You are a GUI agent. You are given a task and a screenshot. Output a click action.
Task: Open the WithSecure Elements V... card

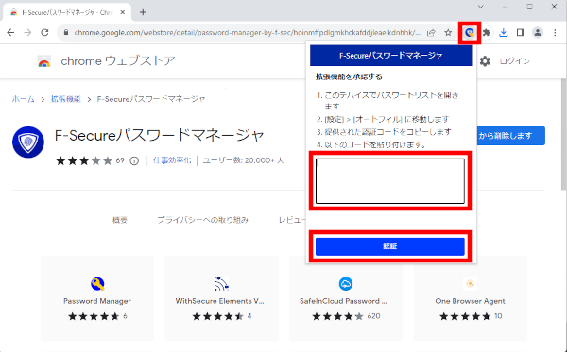[x=221, y=298]
